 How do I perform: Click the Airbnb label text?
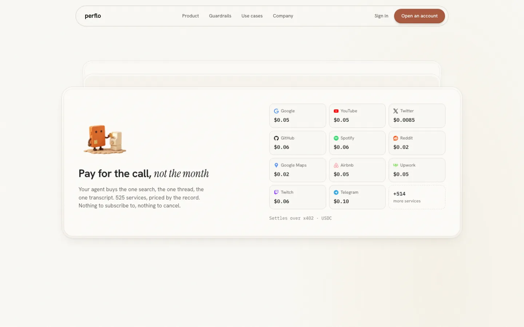coord(347,165)
